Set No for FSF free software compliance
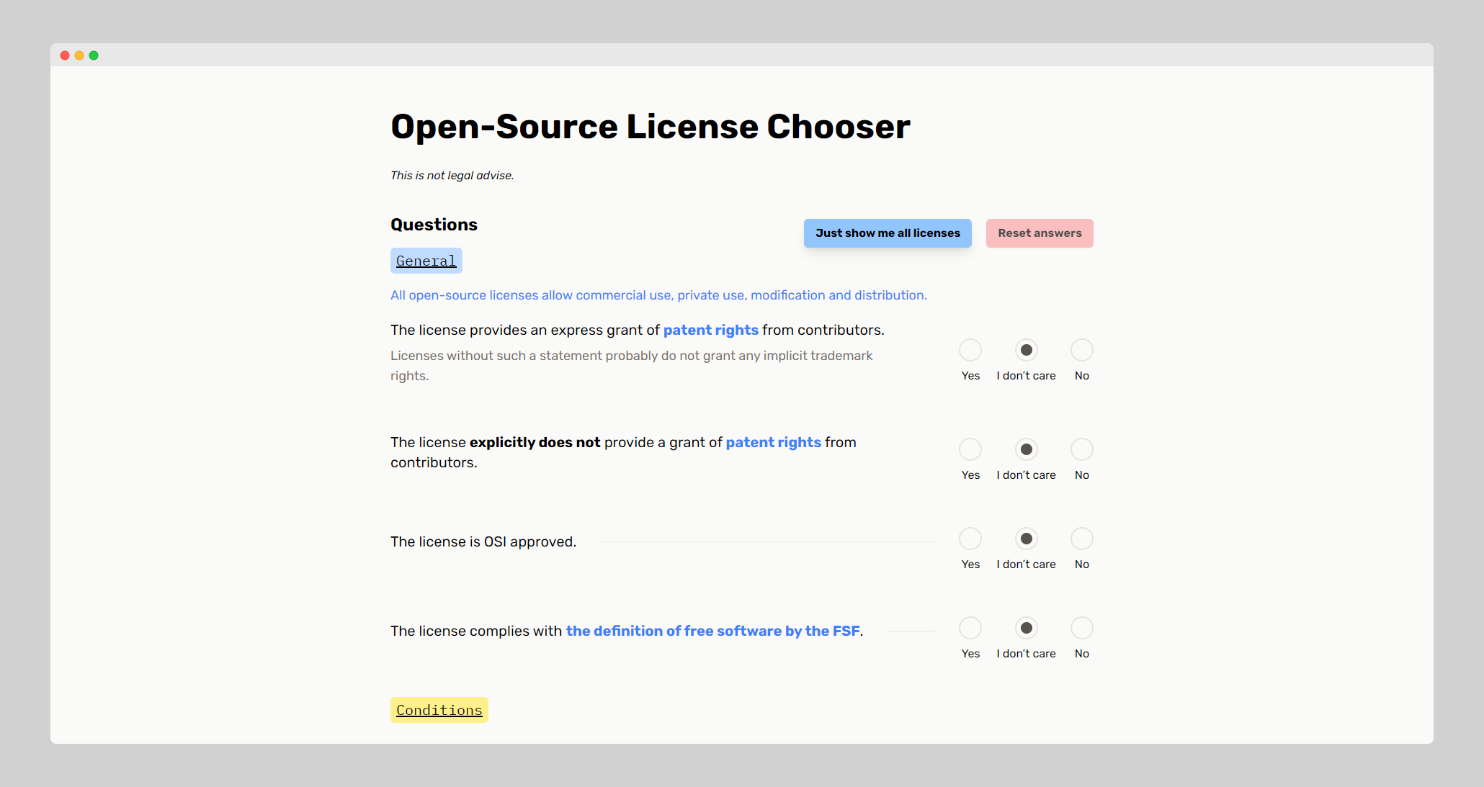 click(1082, 628)
